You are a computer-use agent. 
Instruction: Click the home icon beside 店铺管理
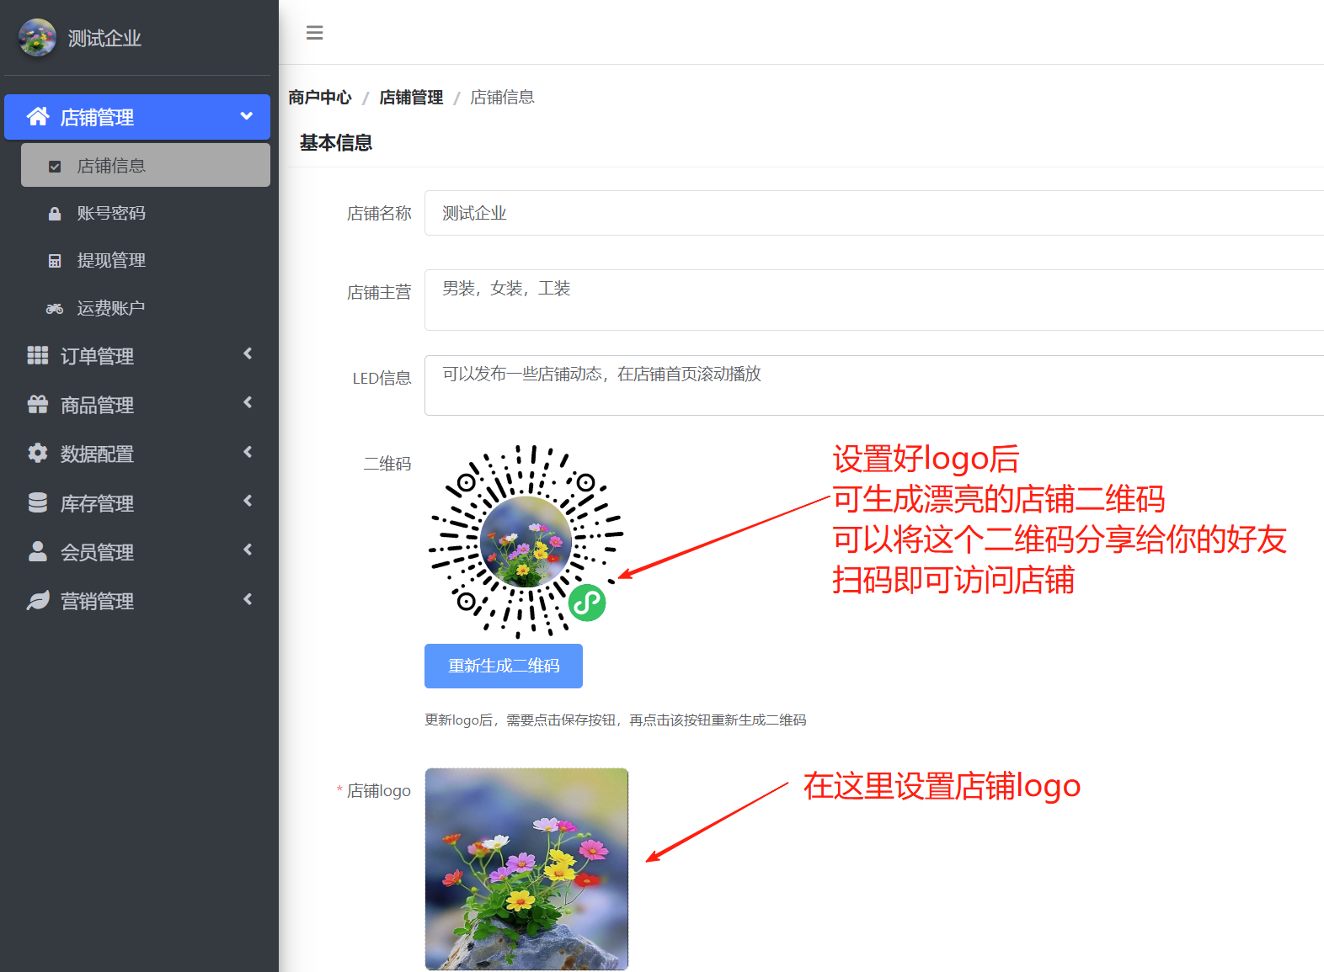(x=38, y=116)
